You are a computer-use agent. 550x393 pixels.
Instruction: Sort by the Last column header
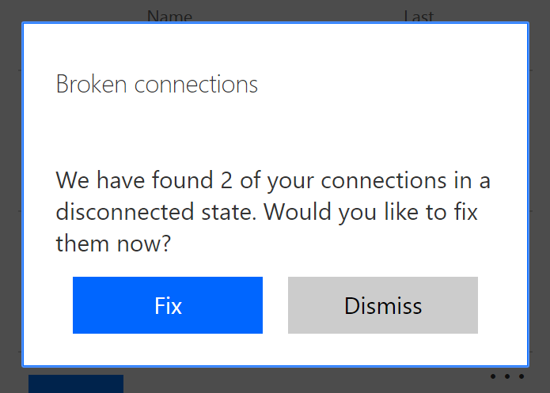419,15
